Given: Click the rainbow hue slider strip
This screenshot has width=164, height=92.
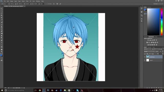Looking at the screenshot, I should pos(162,22).
